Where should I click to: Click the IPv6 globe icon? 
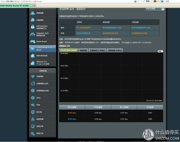[33, 98]
